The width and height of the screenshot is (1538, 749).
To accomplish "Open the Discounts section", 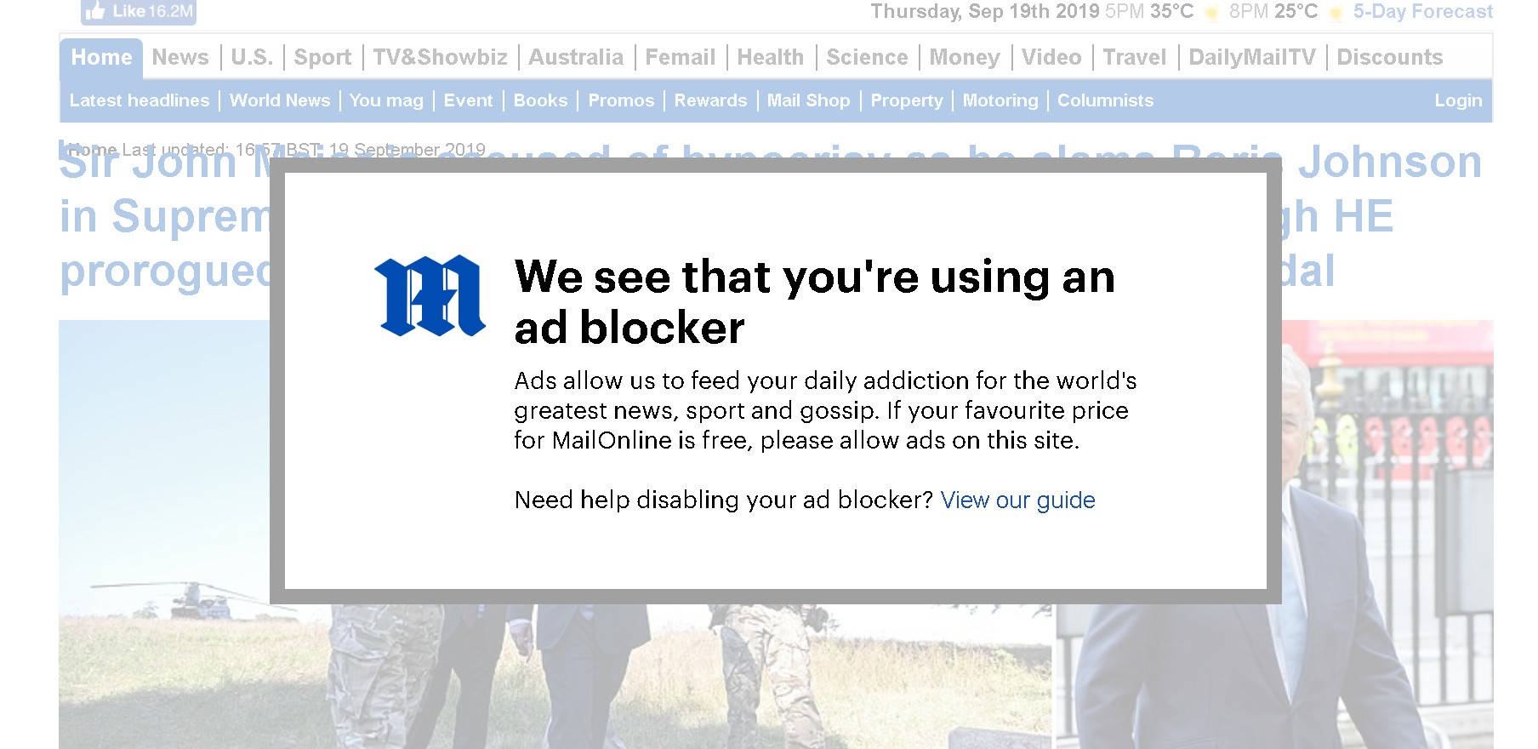I will [1390, 57].
